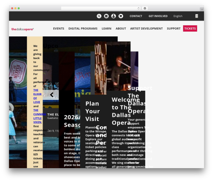Image resolution: width=213 pixels, height=181 pixels.
Task: Click the red TICKETS button
Action: [x=190, y=29]
